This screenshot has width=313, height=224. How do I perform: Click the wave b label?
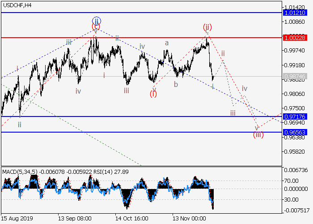click(176, 84)
